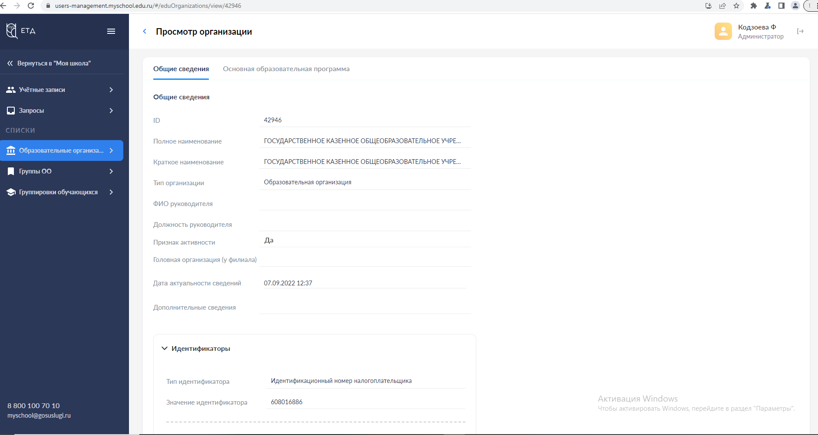Select Группировки обучающихся menu item
Viewport: 818px width, 435px height.
[62, 192]
